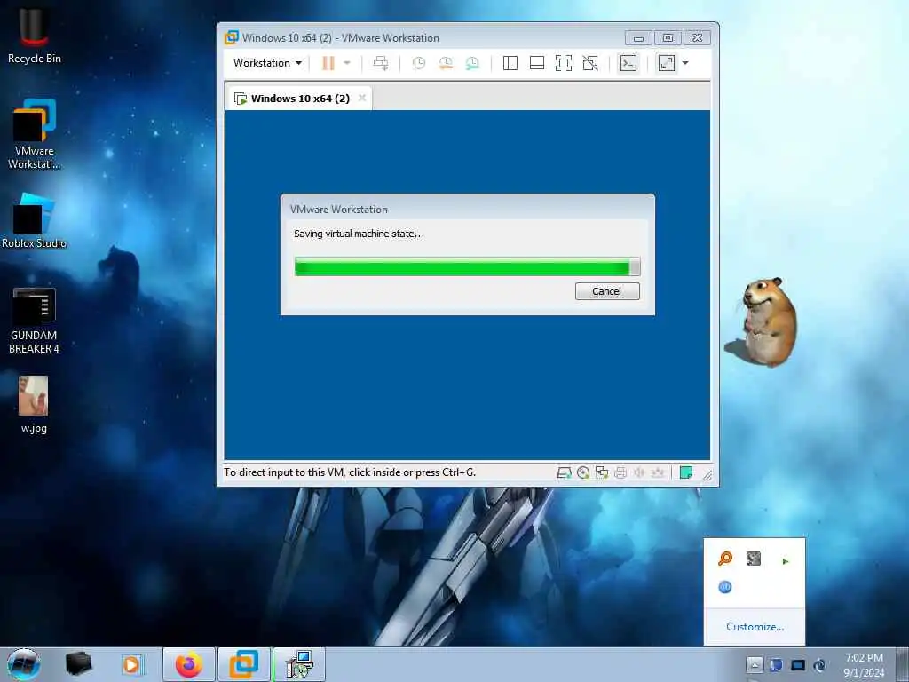Click the circular swirl tray icon
The height and width of the screenshot is (682, 909).
[819, 664]
